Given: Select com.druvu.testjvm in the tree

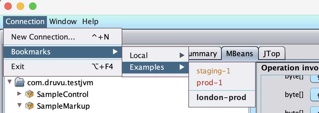Looking at the screenshot, I should (60, 83).
